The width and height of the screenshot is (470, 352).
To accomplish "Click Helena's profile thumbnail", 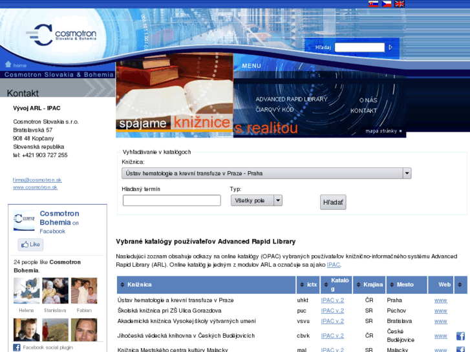I will point(27,291).
